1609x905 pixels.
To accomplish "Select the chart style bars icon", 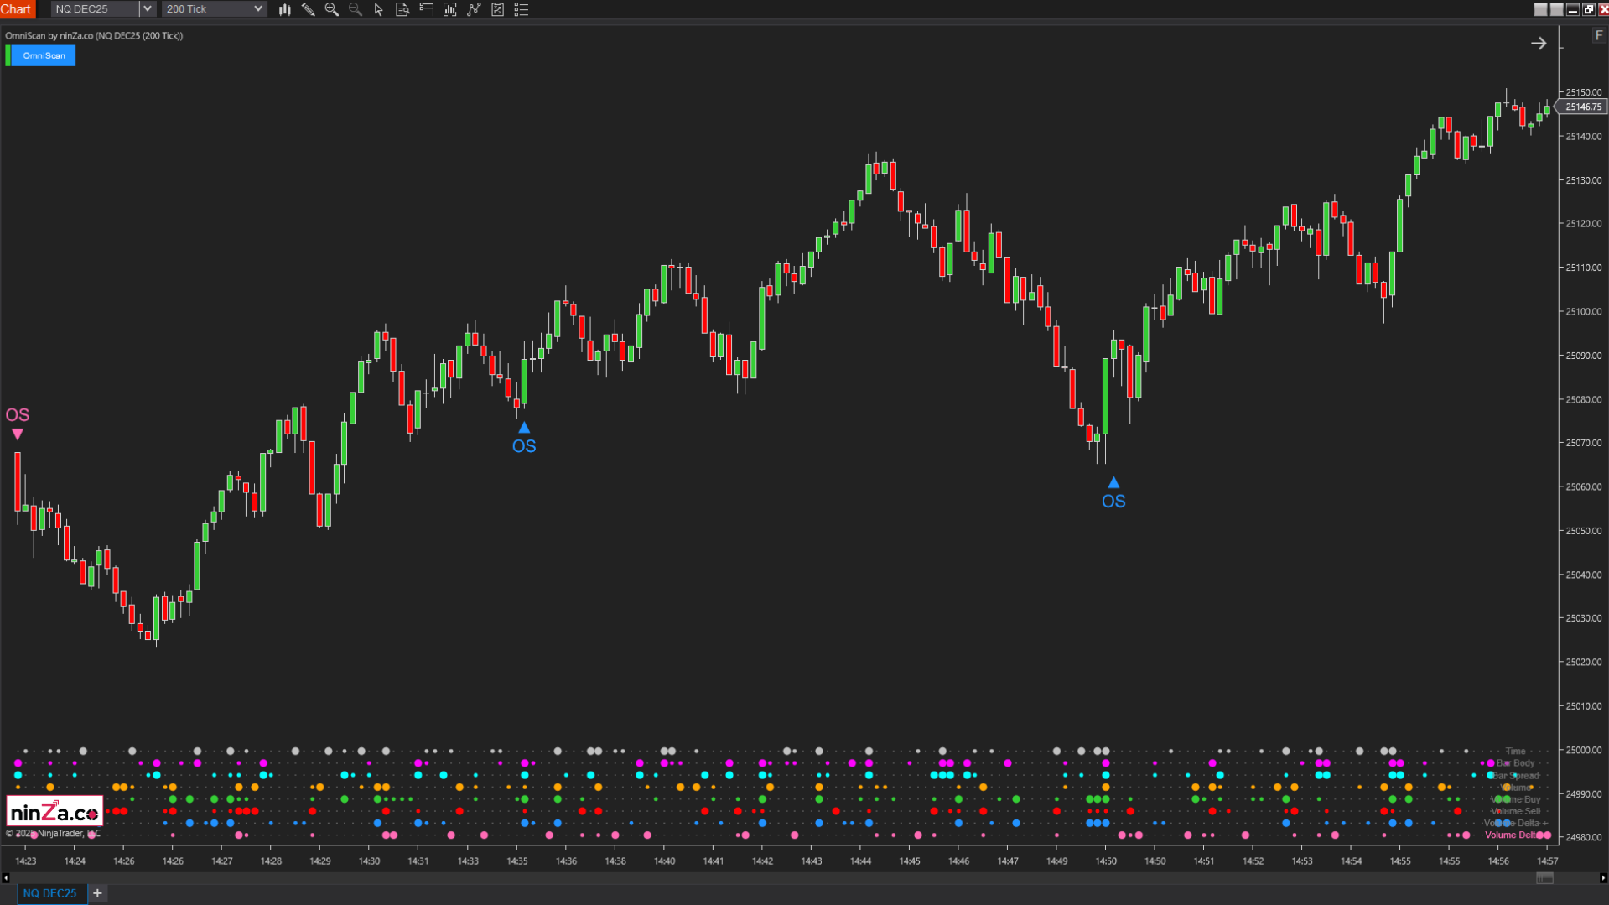I will coord(284,9).
